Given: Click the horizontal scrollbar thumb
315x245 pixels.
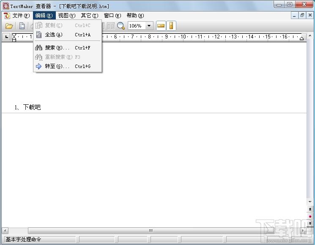Looking at the screenshot, I should point(151,231).
